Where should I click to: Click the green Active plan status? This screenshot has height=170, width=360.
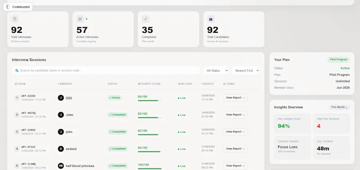pos(345,68)
